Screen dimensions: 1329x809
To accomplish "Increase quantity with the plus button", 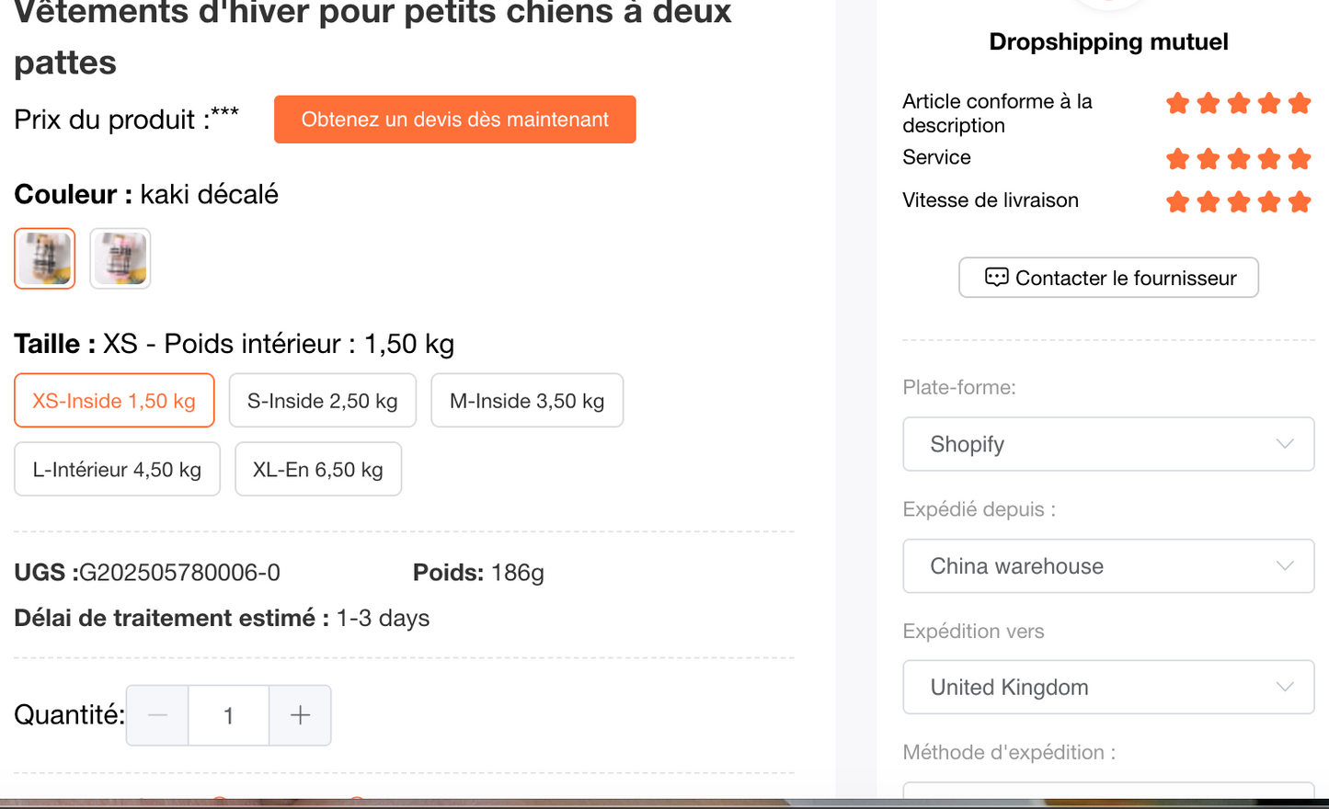I will (x=300, y=715).
